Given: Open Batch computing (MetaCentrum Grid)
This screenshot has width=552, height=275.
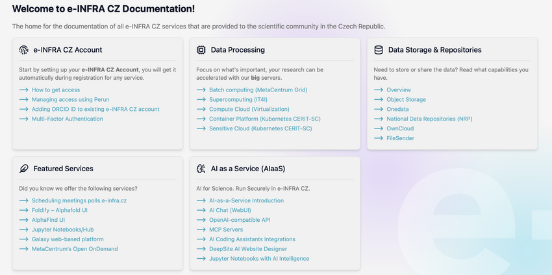Looking at the screenshot, I should [x=258, y=90].
